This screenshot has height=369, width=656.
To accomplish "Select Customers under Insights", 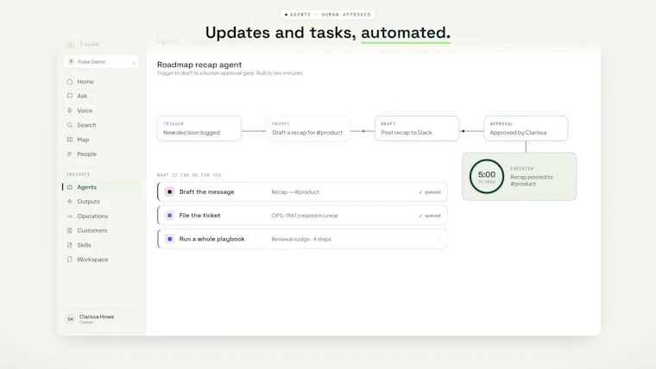I will (101, 230).
